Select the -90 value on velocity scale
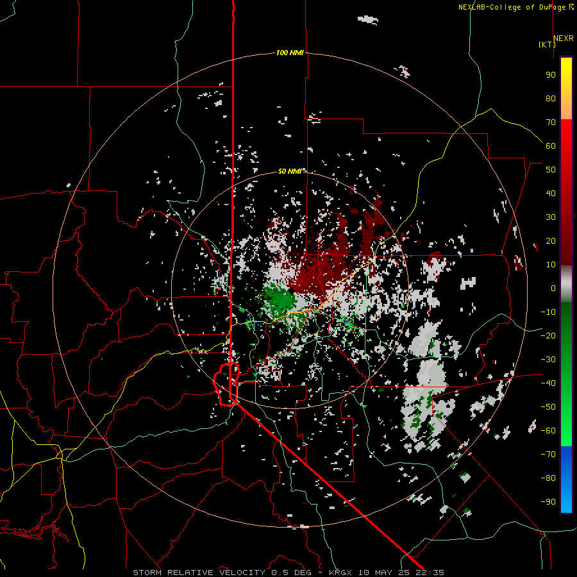Image resolution: width=577 pixels, height=577 pixels. tap(548, 502)
